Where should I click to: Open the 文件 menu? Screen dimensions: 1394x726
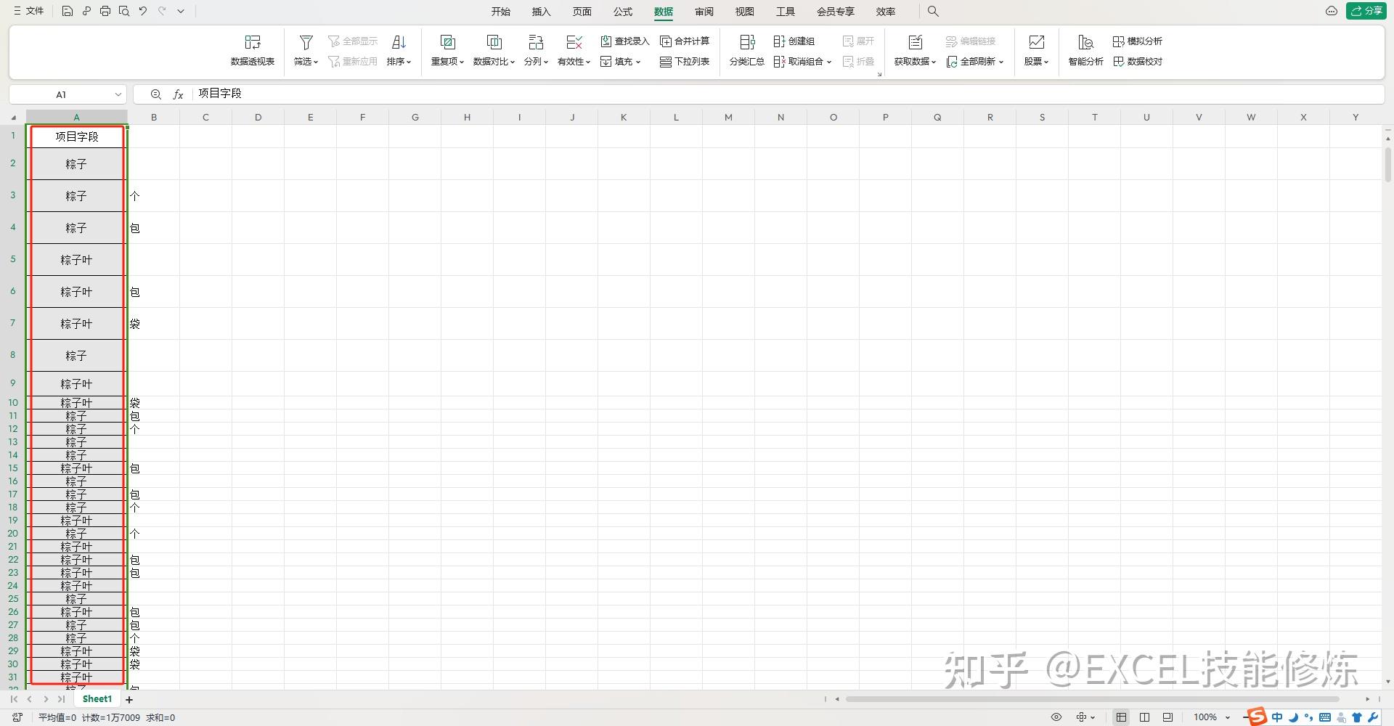(29, 11)
